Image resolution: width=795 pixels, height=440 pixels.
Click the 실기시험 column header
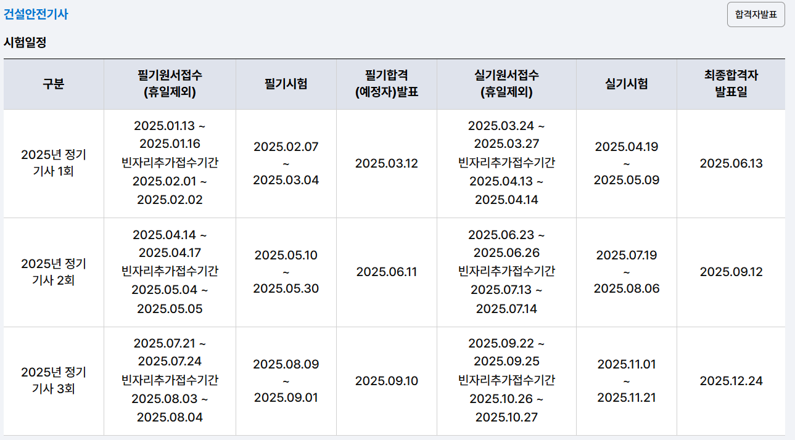pos(626,84)
